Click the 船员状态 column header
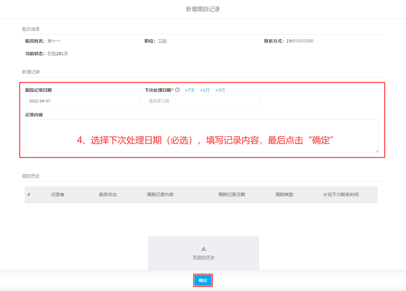The width and height of the screenshot is (406, 291). pyautogui.click(x=108, y=195)
